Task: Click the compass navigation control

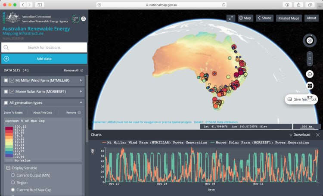Action: [x=309, y=41]
